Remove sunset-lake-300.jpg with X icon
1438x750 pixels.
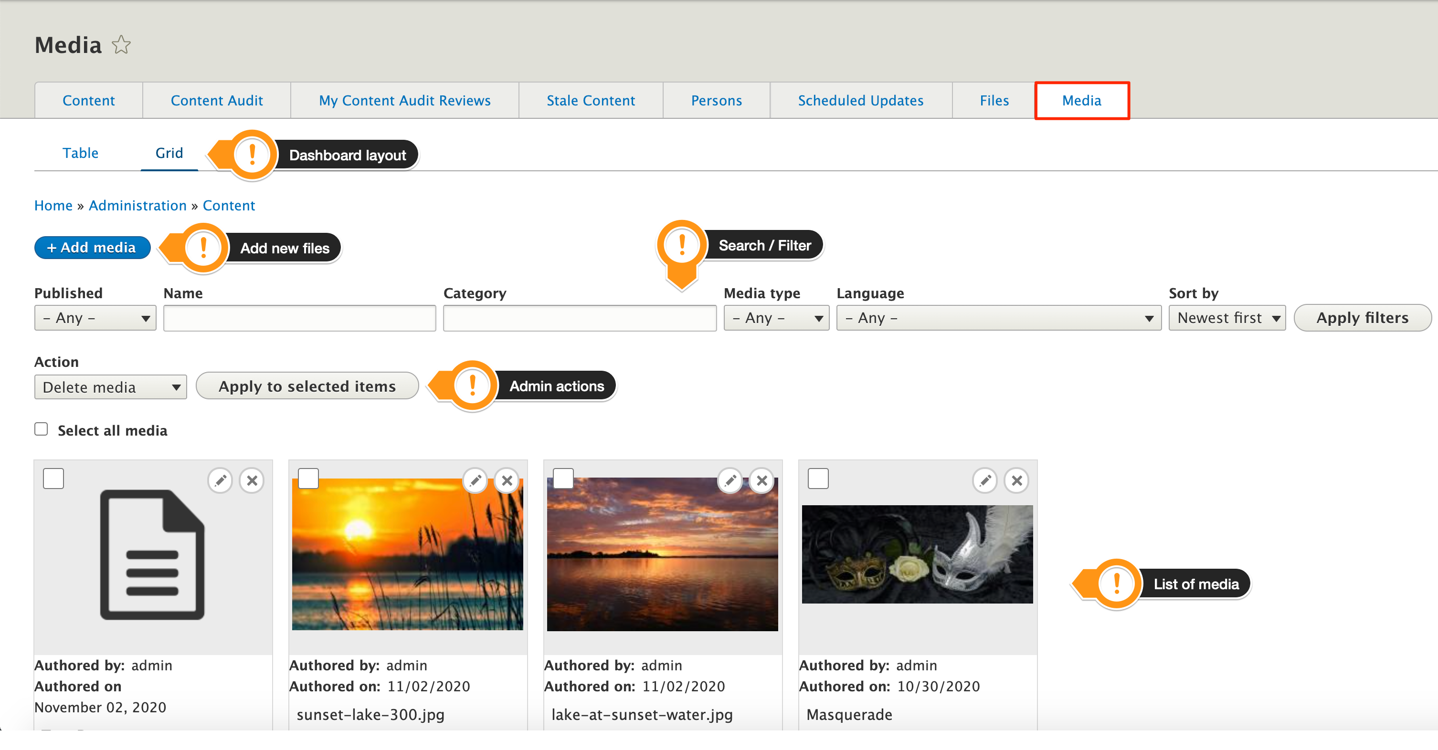coord(507,480)
